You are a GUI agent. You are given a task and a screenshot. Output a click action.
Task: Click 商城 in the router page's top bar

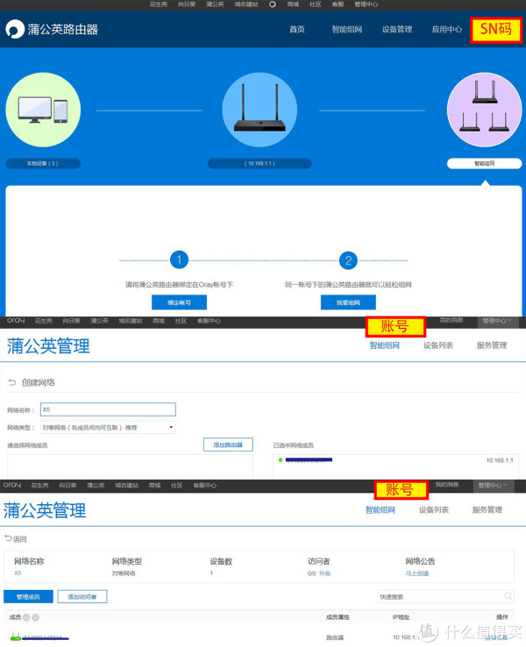(293, 4)
